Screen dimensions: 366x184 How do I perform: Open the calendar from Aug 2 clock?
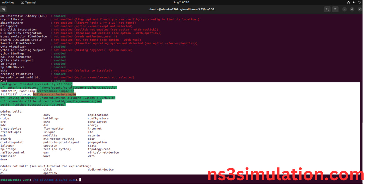tap(181, 2)
